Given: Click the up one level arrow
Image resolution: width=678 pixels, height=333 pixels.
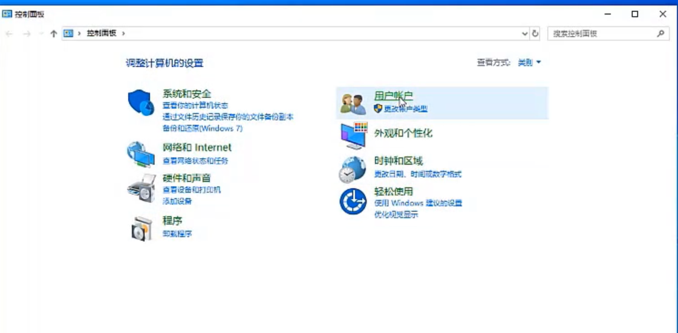Looking at the screenshot, I should point(54,34).
